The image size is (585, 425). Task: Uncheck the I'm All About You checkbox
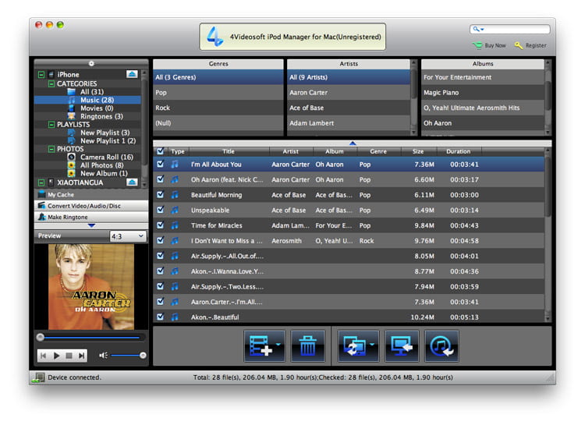pyautogui.click(x=161, y=164)
